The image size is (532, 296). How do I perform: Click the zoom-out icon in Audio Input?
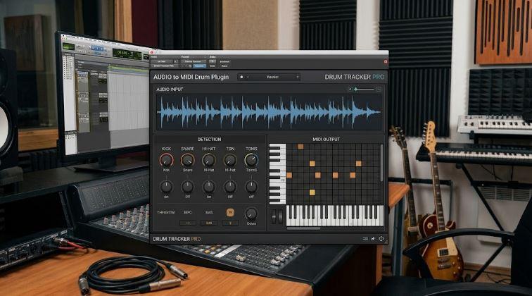pos(350,89)
